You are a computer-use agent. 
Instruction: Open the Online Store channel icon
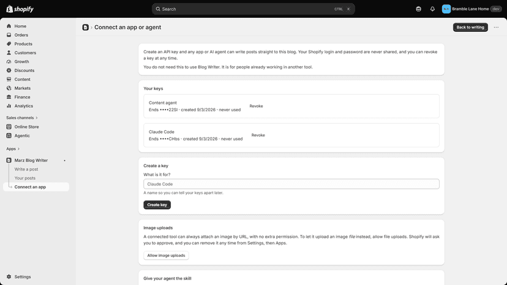(x=9, y=127)
